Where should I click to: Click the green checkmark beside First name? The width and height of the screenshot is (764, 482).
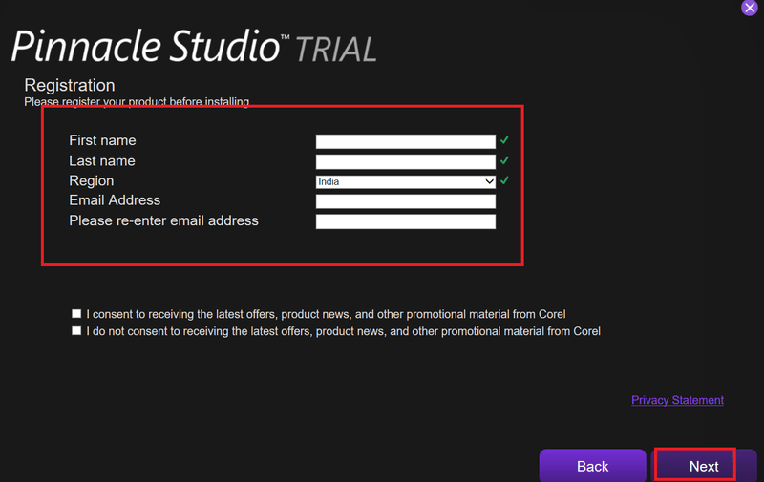tap(504, 140)
